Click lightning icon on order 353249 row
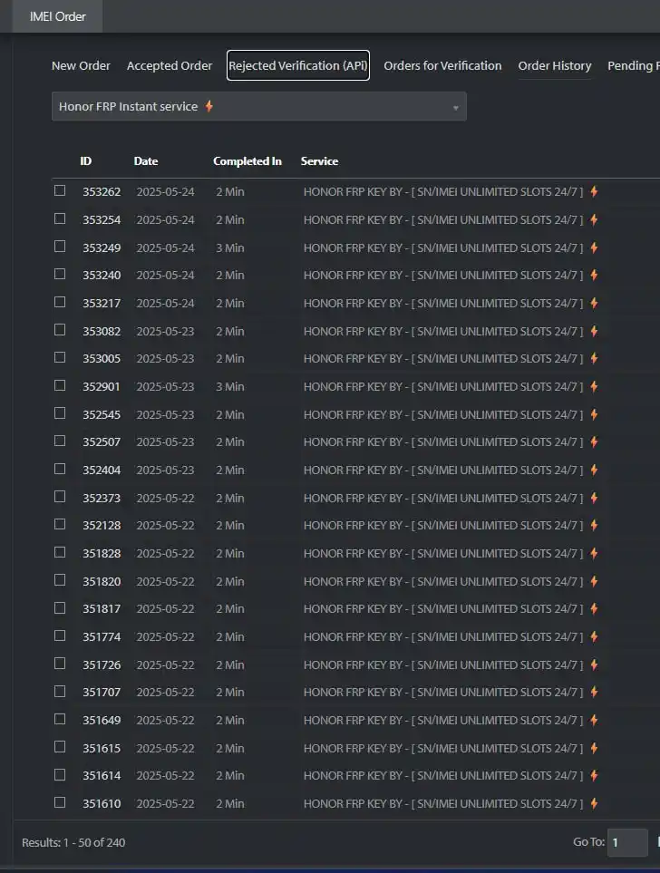The width and height of the screenshot is (660, 873). (x=595, y=247)
